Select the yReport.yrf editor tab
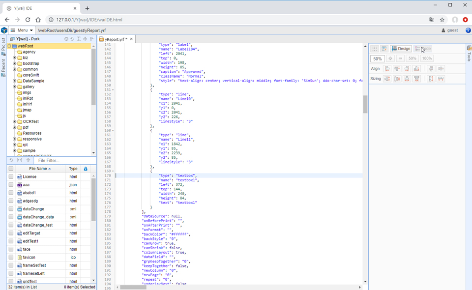Screen dimensions: 472x290 (x=115, y=39)
